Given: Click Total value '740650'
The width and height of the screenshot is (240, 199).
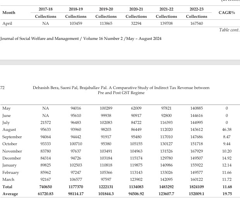Looking at the screenshot, I should click(46, 187).
